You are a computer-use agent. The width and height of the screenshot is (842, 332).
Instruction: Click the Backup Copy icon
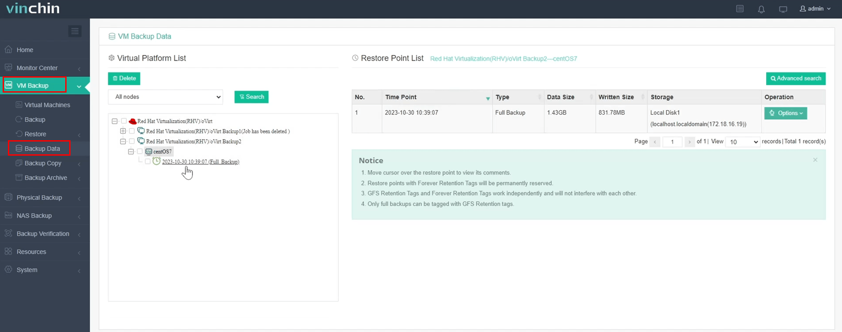click(x=19, y=163)
